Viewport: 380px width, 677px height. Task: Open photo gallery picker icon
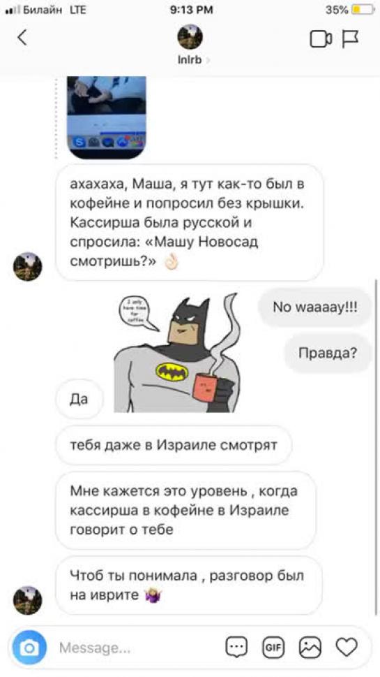click(x=310, y=648)
